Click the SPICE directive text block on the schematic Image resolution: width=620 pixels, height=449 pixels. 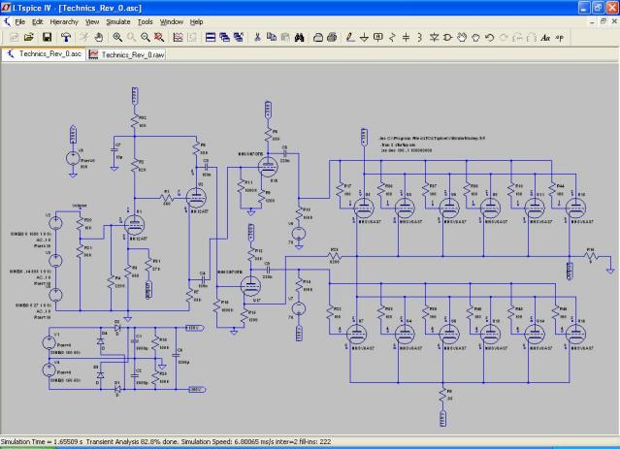tap(432, 144)
